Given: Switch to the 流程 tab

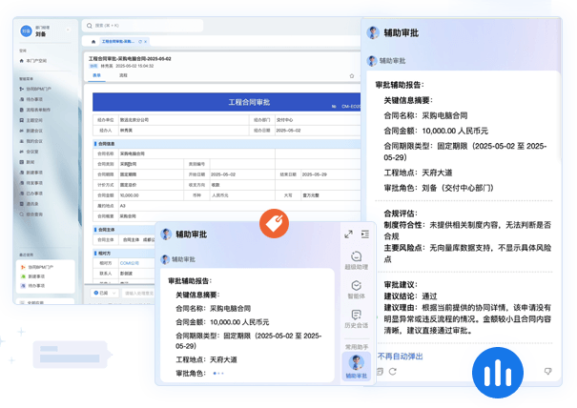Looking at the screenshot, I should click(123, 75).
